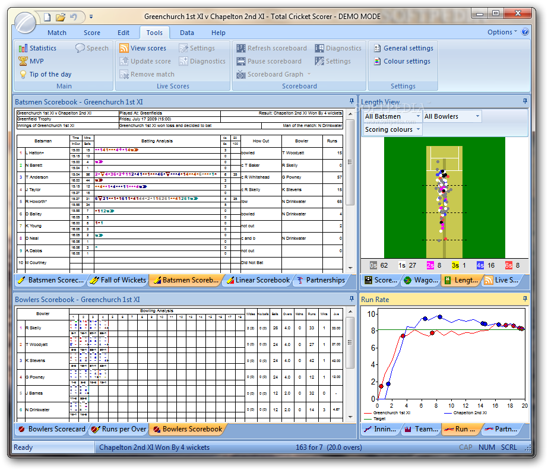This screenshot has height=470, width=548.
Task: Open the Bowlers Scorecard tab
Action: coord(52,429)
